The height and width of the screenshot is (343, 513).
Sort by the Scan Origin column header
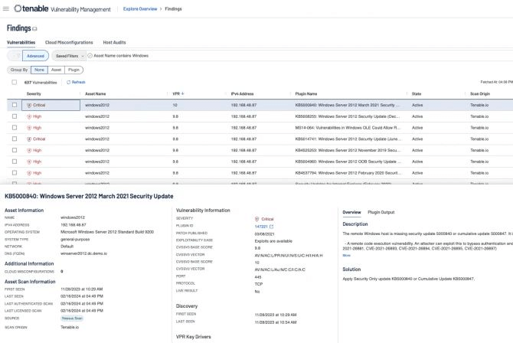click(x=480, y=94)
